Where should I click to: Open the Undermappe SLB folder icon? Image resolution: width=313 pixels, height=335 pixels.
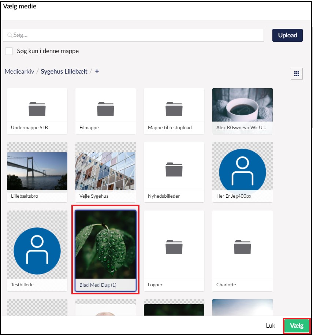tap(37, 109)
